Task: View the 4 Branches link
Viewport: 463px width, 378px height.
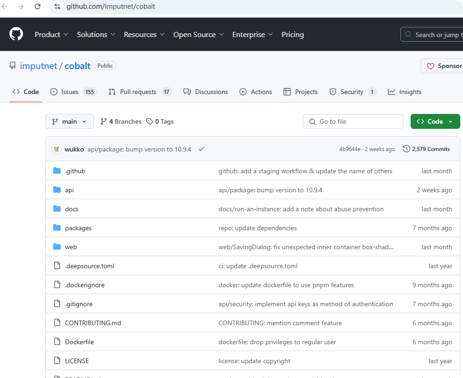Action: [x=121, y=121]
